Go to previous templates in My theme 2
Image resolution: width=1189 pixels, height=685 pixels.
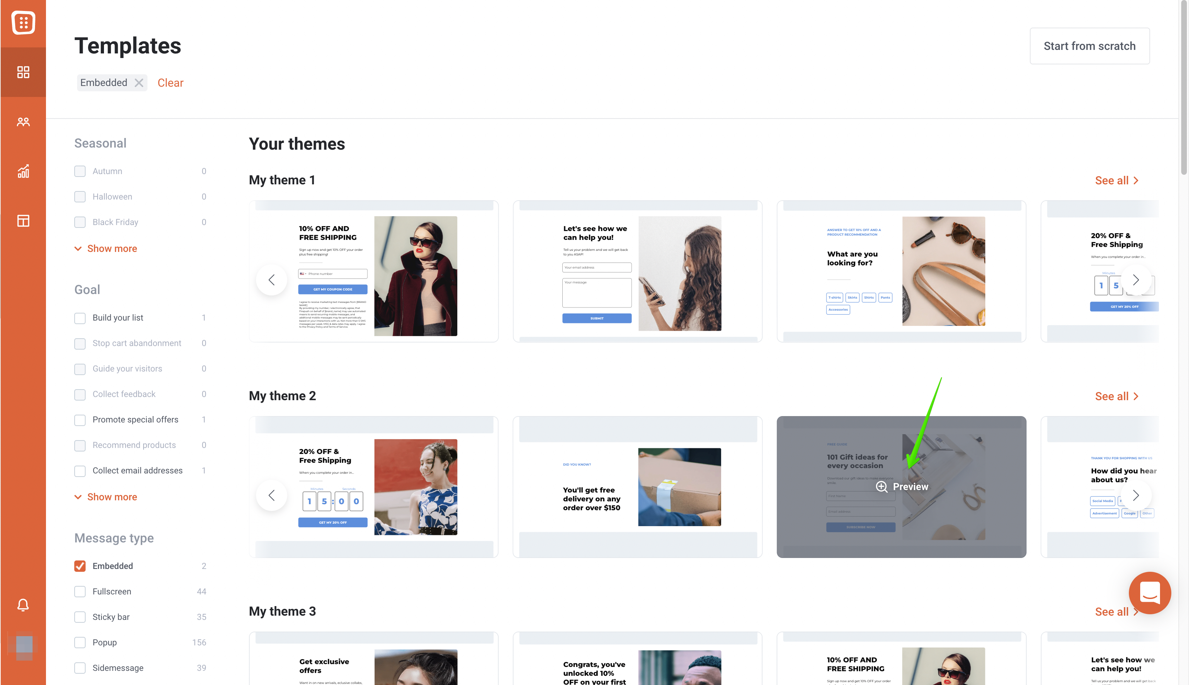click(x=271, y=495)
